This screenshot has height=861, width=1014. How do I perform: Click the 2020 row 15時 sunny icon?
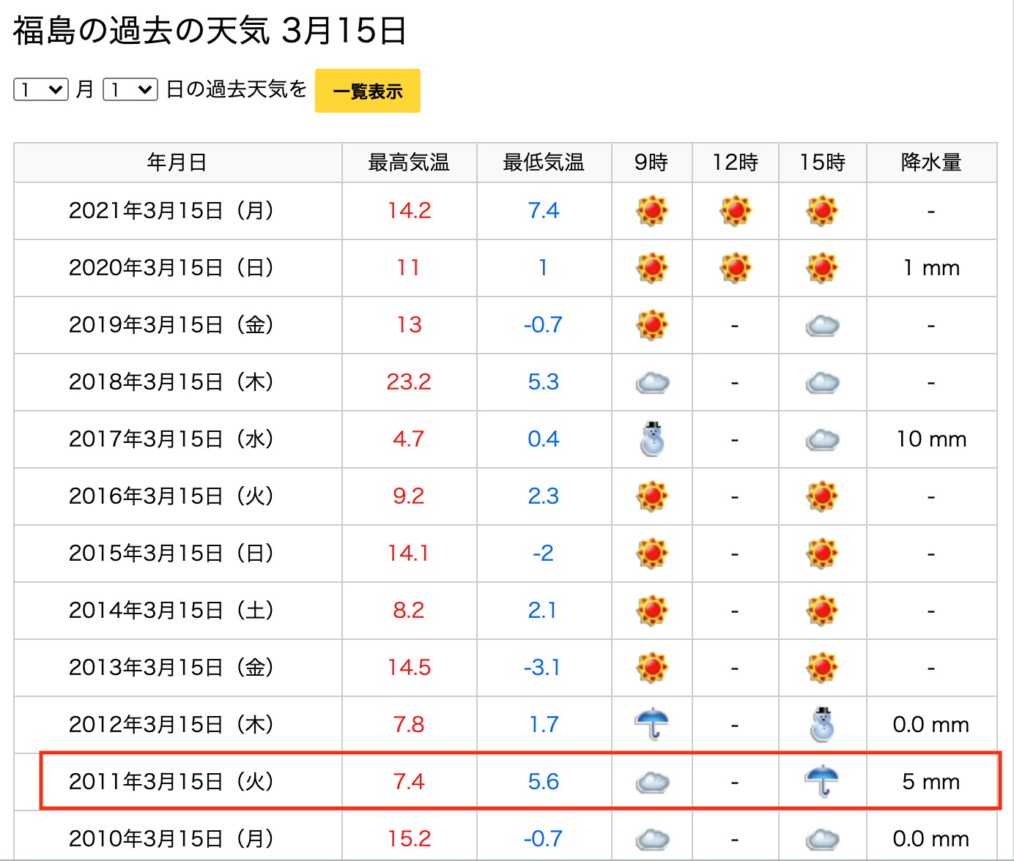822,268
